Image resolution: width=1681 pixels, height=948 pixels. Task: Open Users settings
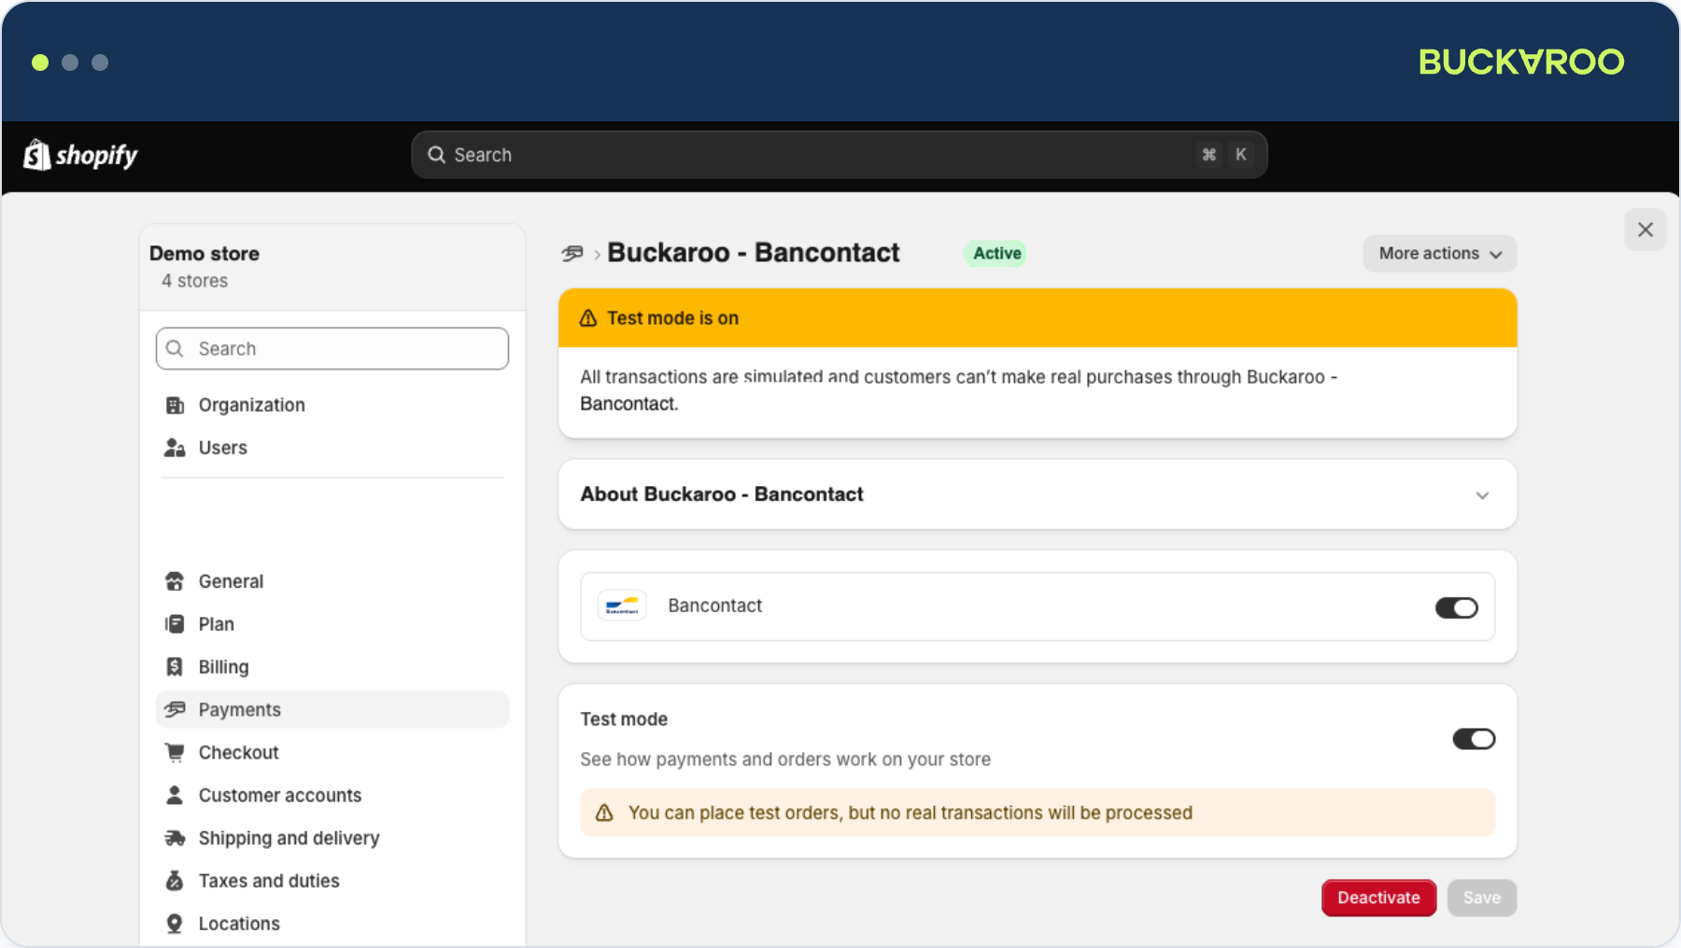coord(332,448)
